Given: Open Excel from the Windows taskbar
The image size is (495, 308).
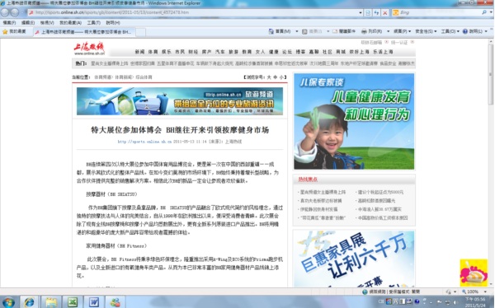Looking at the screenshot, I should coord(73,302).
